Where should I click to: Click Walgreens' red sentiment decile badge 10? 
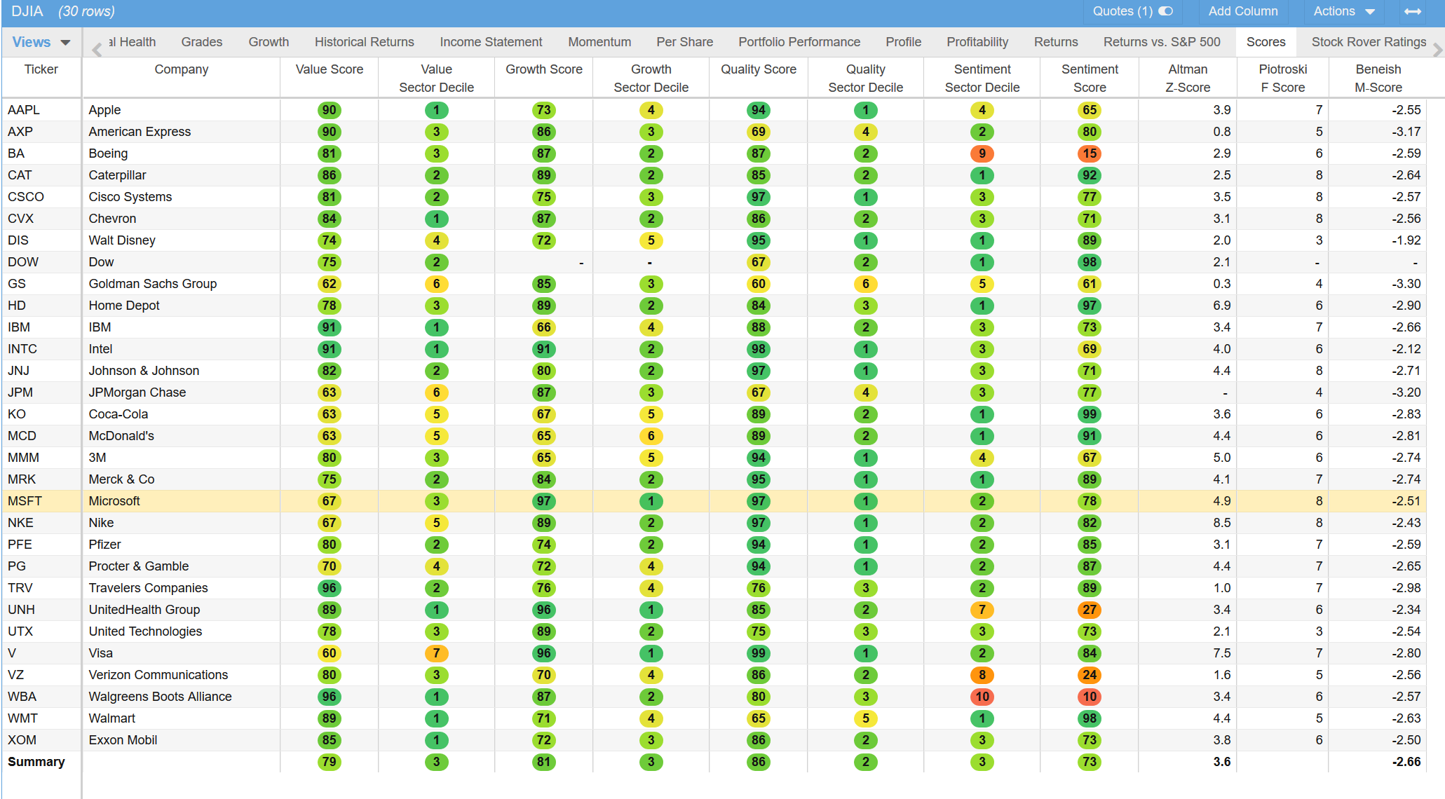pos(982,697)
